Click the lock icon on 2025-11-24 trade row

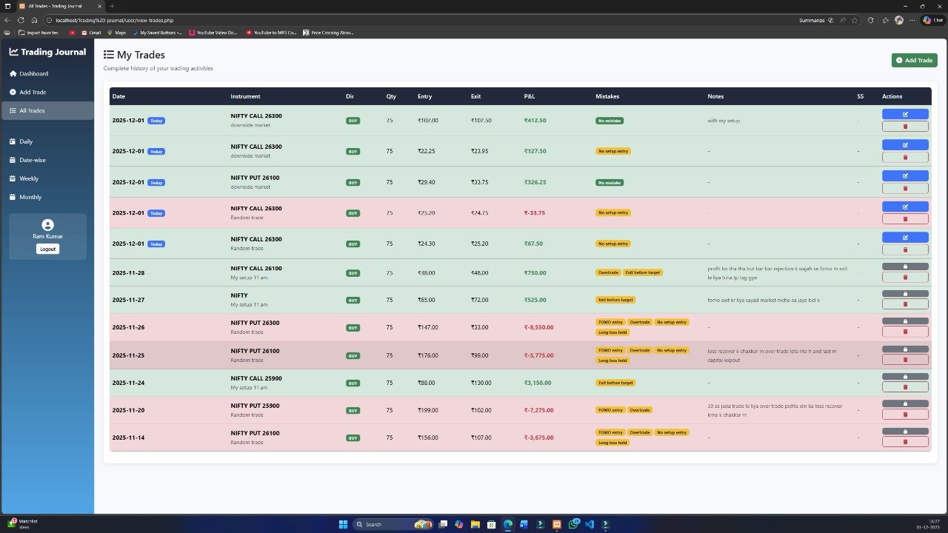(x=904, y=377)
